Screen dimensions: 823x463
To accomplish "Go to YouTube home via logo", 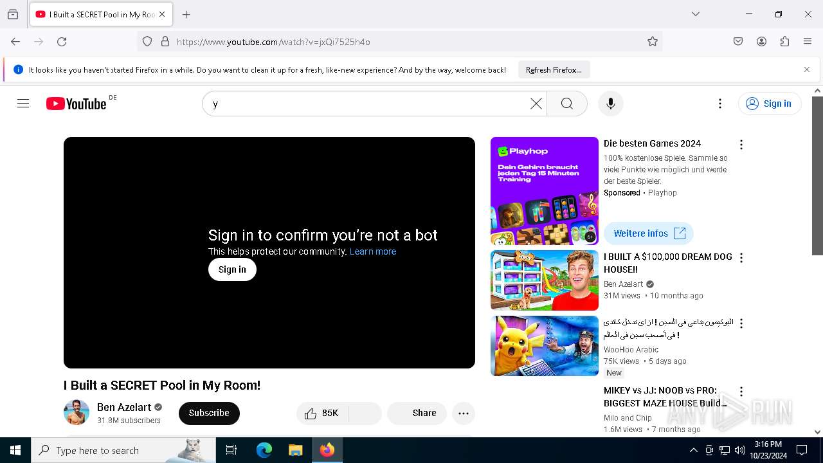I will coord(76,104).
